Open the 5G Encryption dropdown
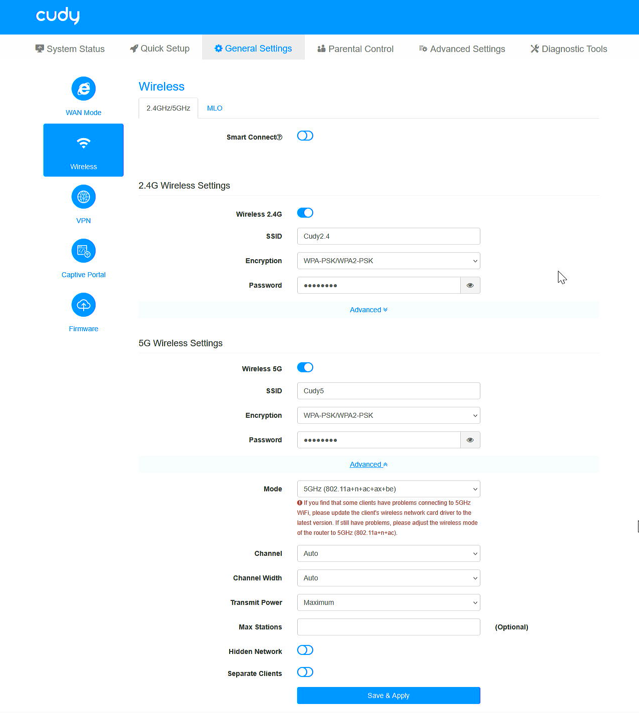This screenshot has width=639, height=713. (389, 416)
